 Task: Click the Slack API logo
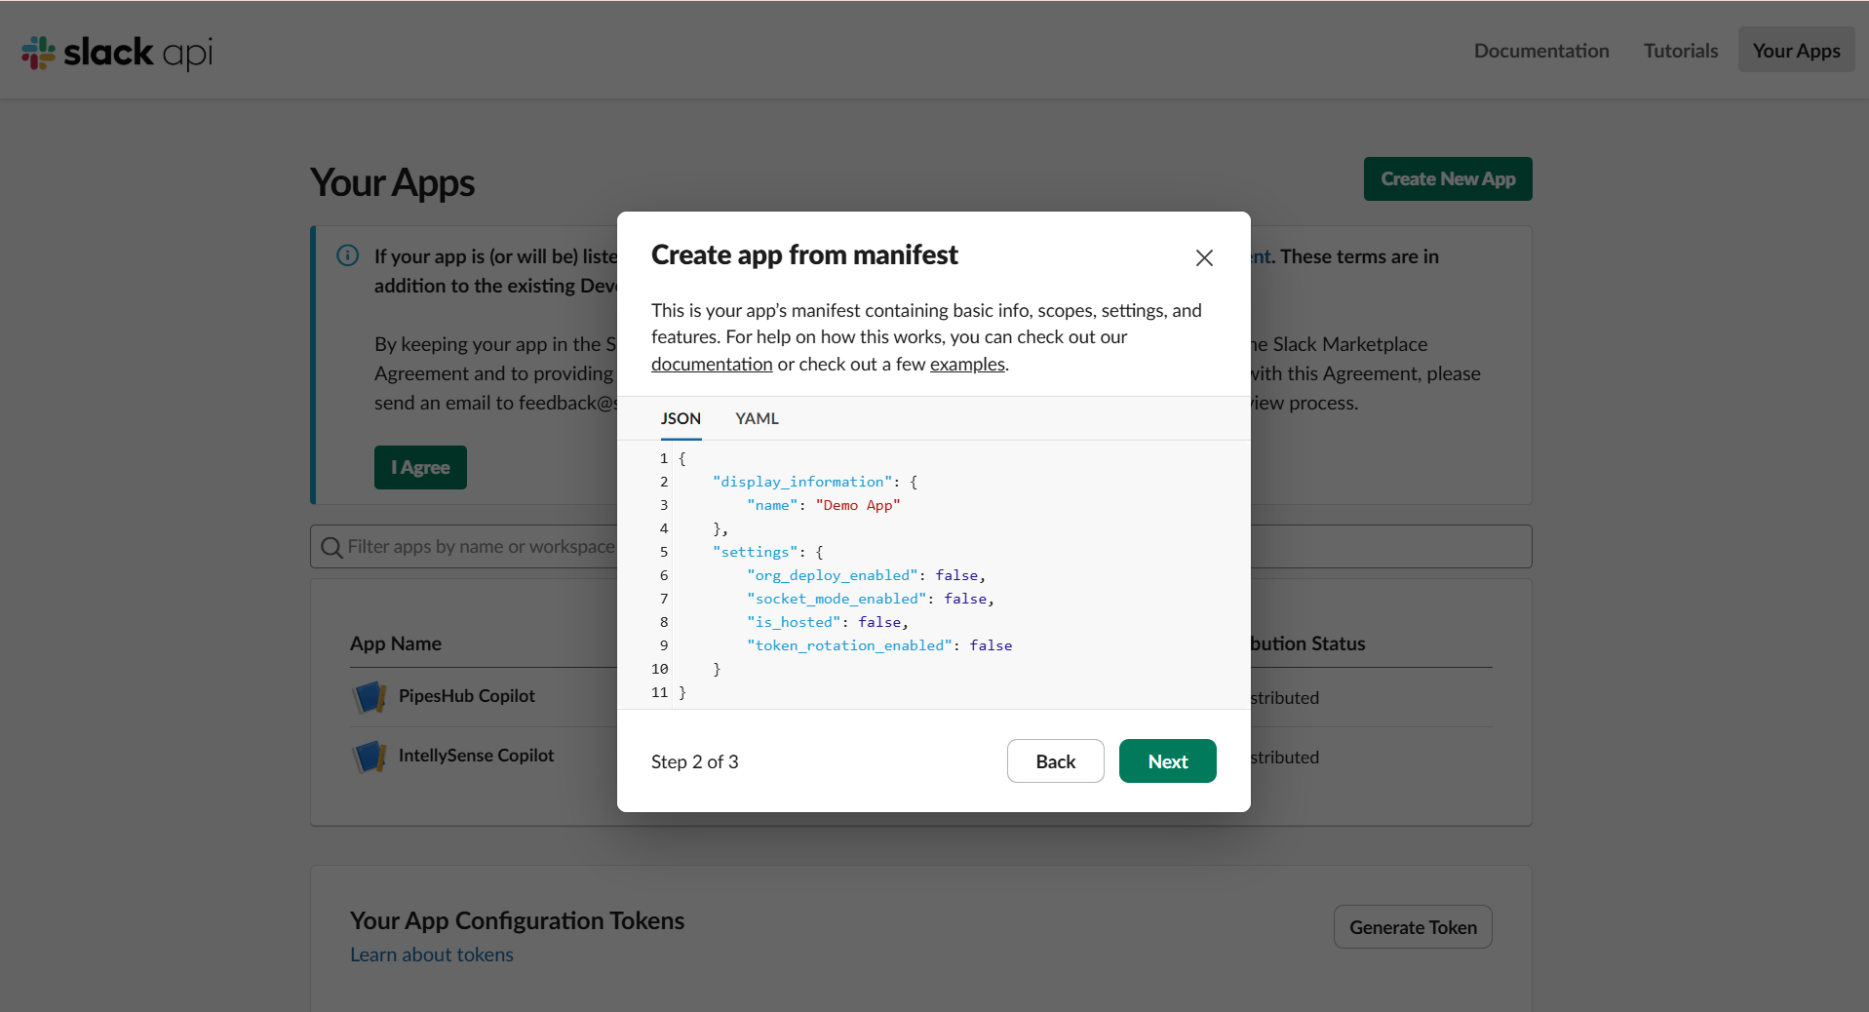(x=117, y=52)
